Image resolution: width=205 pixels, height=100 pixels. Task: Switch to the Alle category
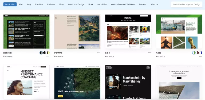[21, 4]
